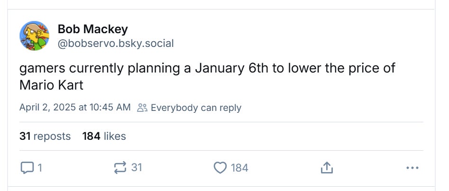Click the April 2, 2025 timestamp
Screen dimensions: 449x191
74,108
